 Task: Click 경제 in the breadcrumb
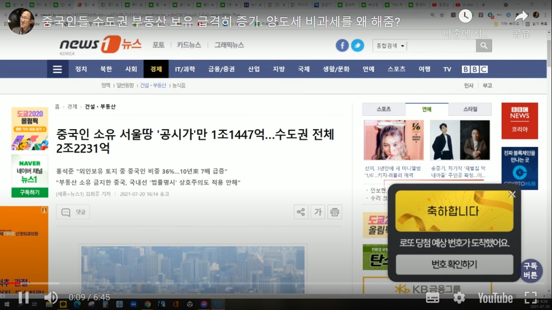click(72, 107)
